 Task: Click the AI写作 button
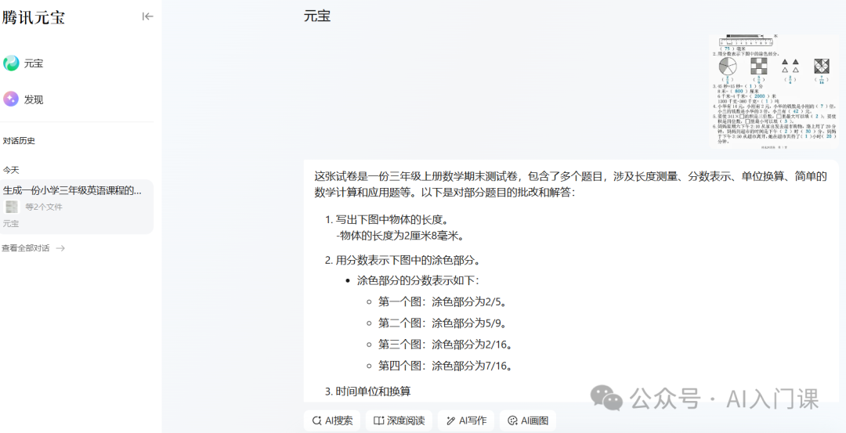[466, 420]
